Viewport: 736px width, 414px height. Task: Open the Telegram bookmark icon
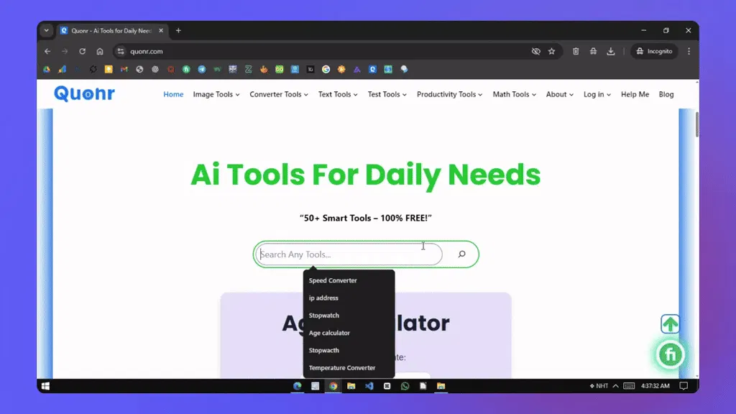202,69
